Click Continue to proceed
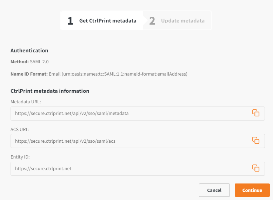Screen dimensions: 273x200 pos(252,190)
